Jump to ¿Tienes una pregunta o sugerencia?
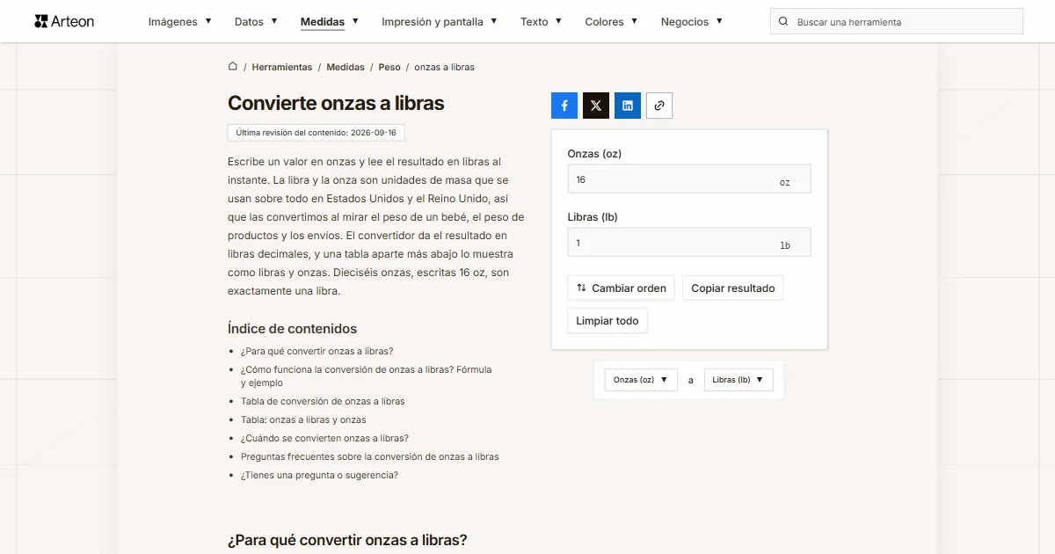Viewport: 1055px width, 554px height. point(319,475)
